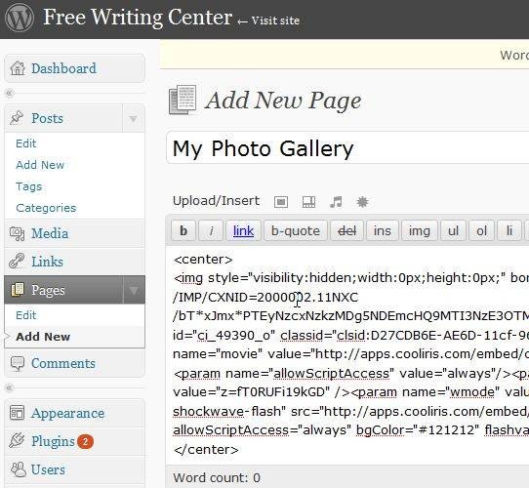
Task: Insert image tag with img button
Action: click(419, 230)
